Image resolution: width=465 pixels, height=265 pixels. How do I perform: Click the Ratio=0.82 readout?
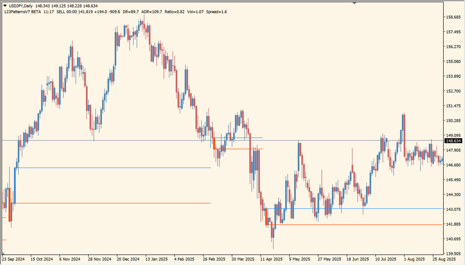pos(175,12)
